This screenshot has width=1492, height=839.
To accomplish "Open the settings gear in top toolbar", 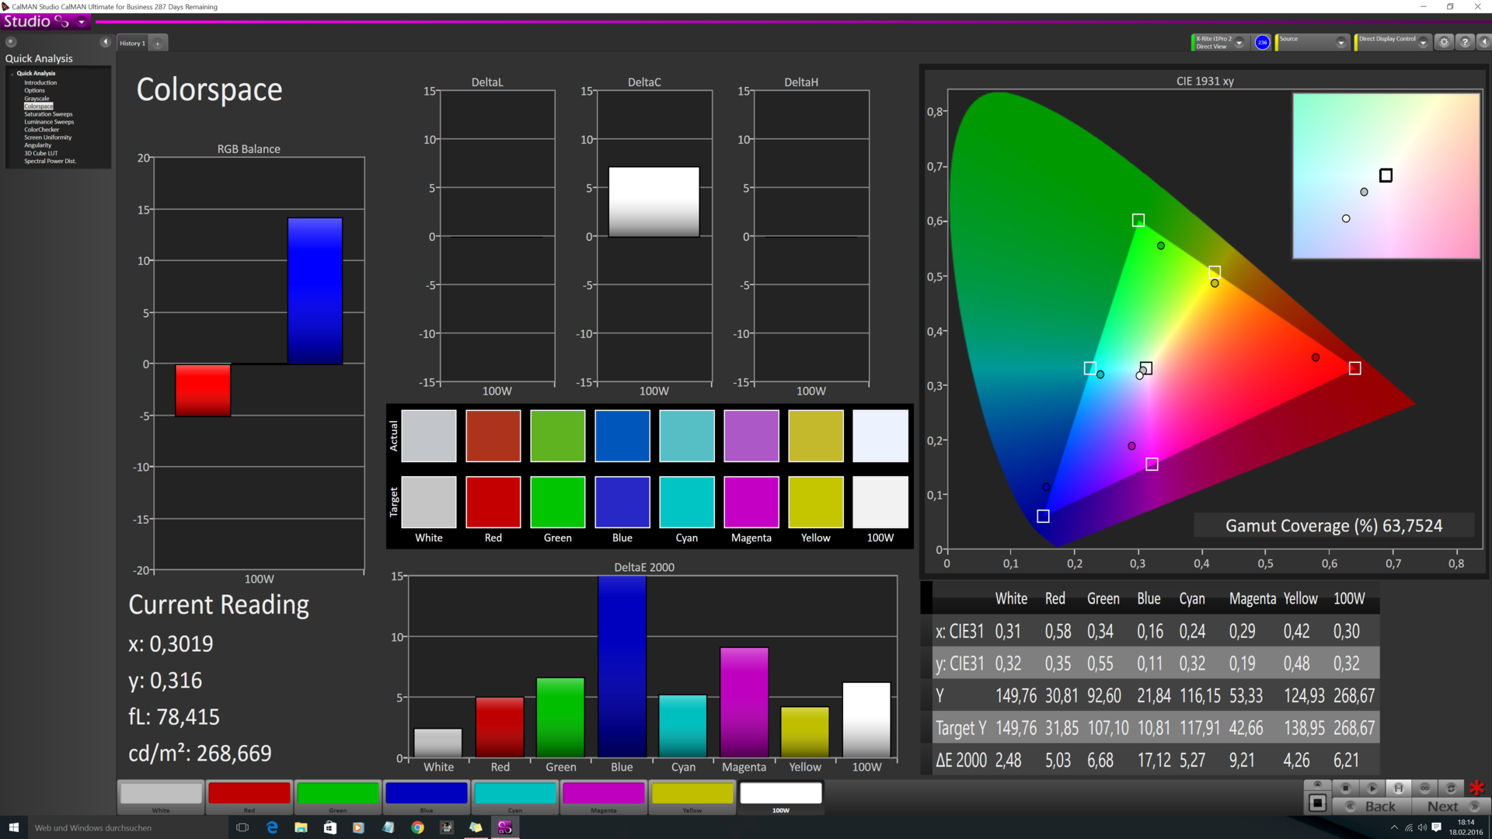I will 1444,43.
